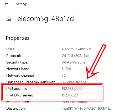Click the Network channel label
Image resolution: width=115 pixels, height=112 pixels.
click(20, 75)
